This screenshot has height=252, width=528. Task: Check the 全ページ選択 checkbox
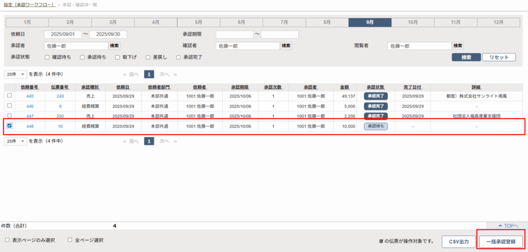point(70,240)
